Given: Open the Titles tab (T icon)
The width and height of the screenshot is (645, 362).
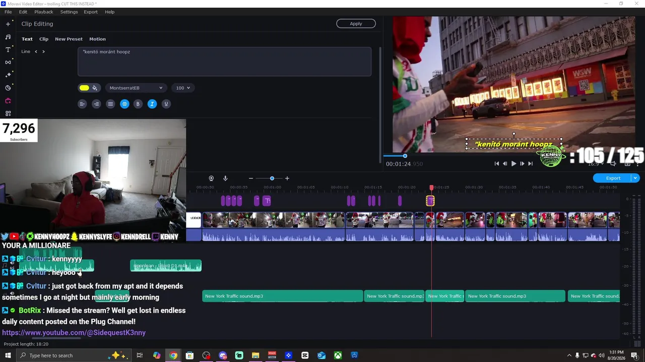Looking at the screenshot, I should pos(8,49).
